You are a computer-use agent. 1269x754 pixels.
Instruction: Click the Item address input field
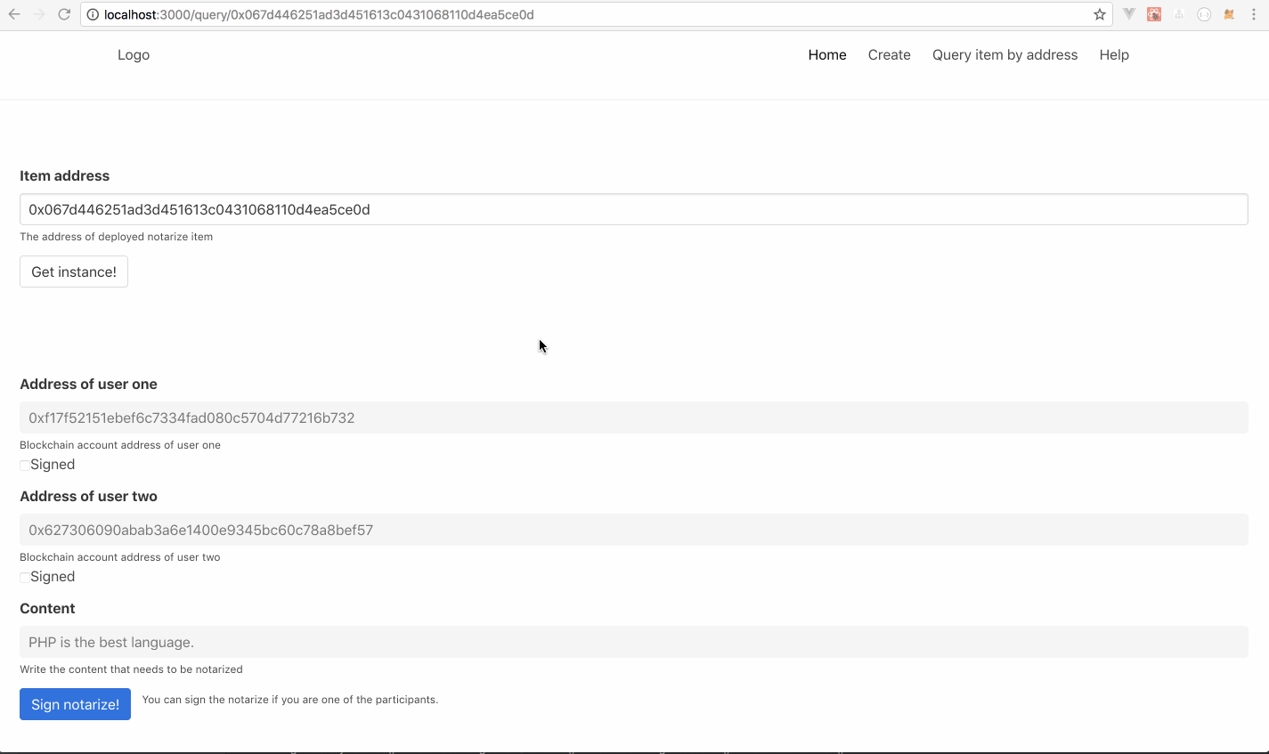(x=633, y=209)
